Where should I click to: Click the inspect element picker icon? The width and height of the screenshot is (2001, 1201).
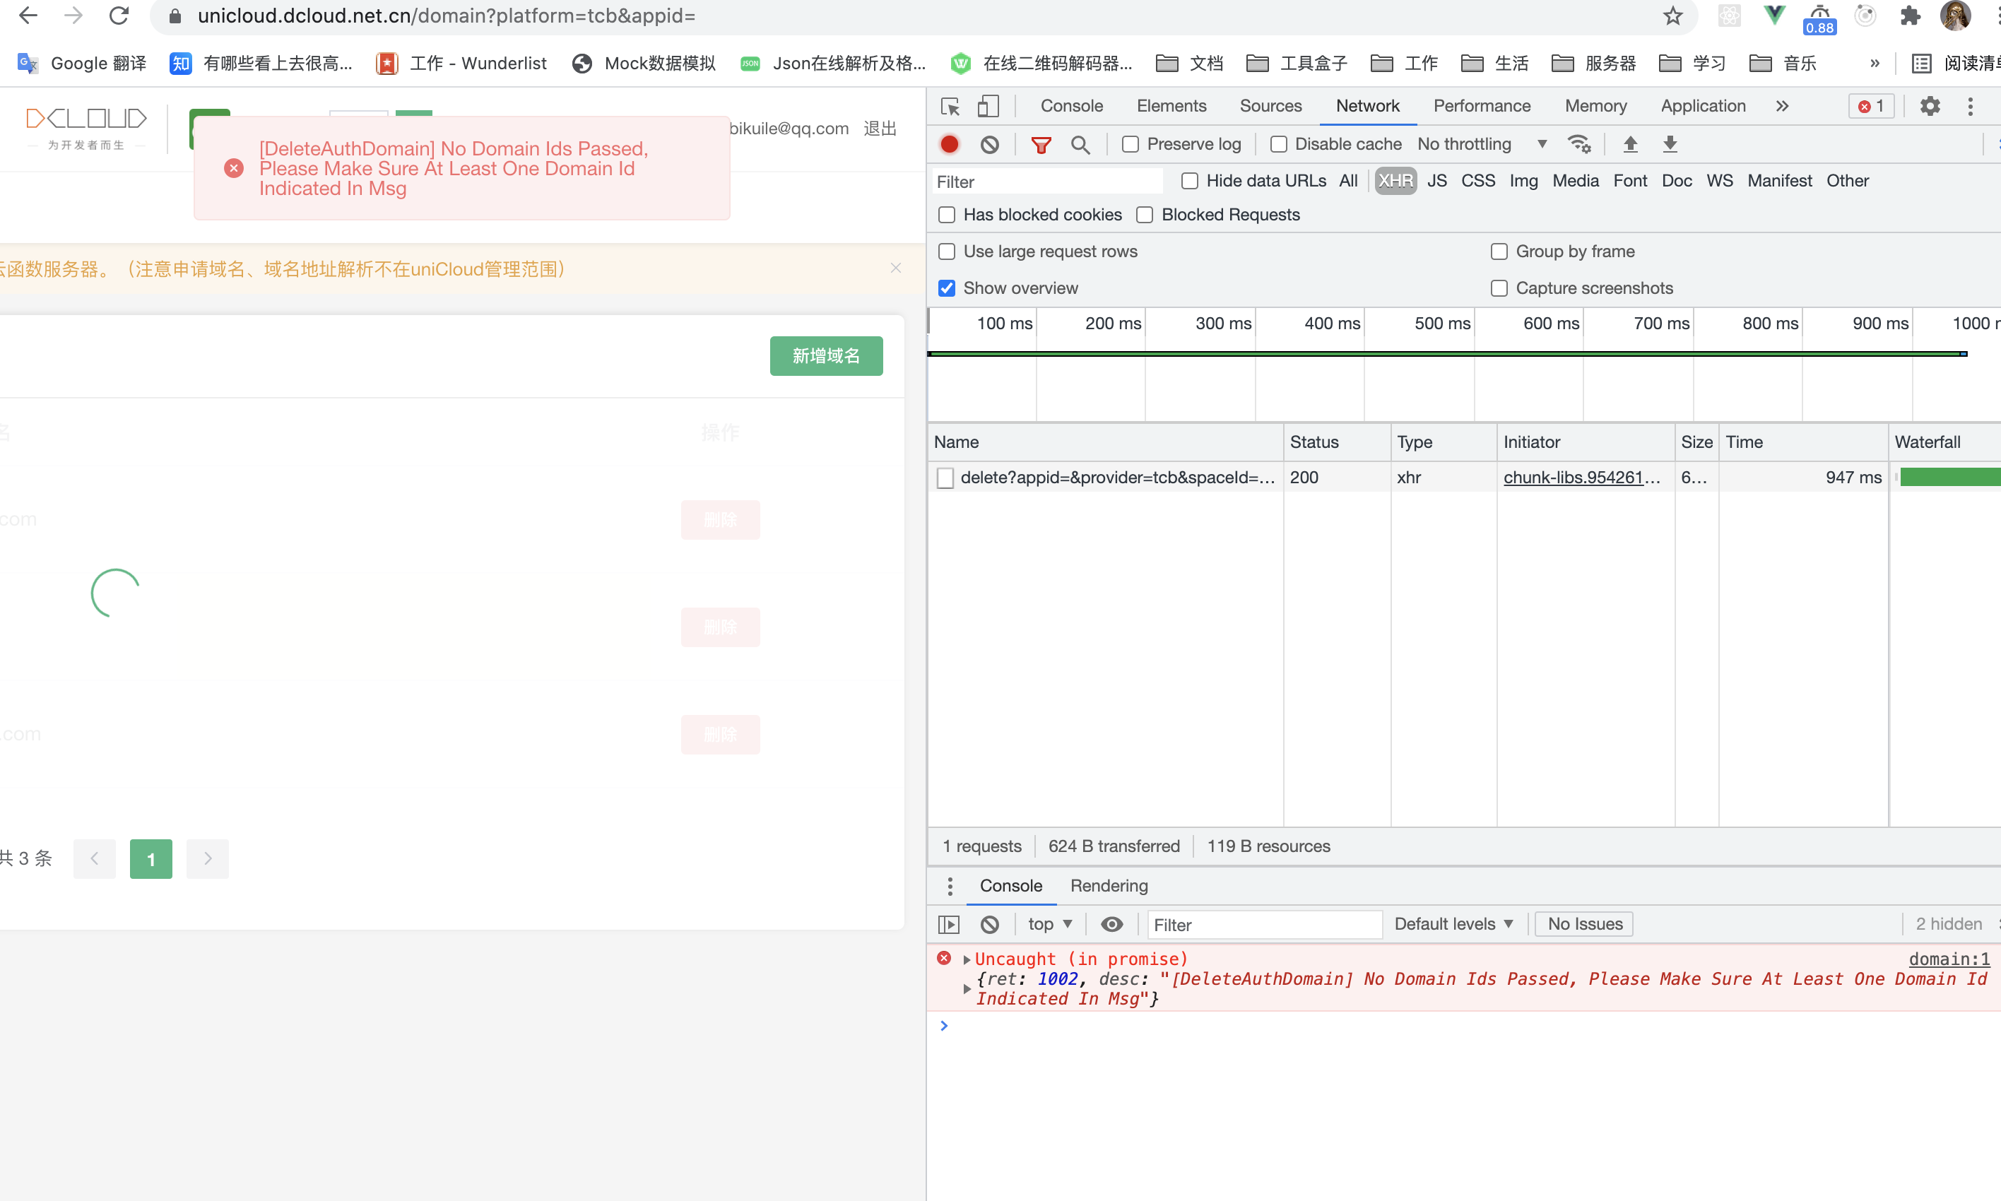click(x=951, y=106)
